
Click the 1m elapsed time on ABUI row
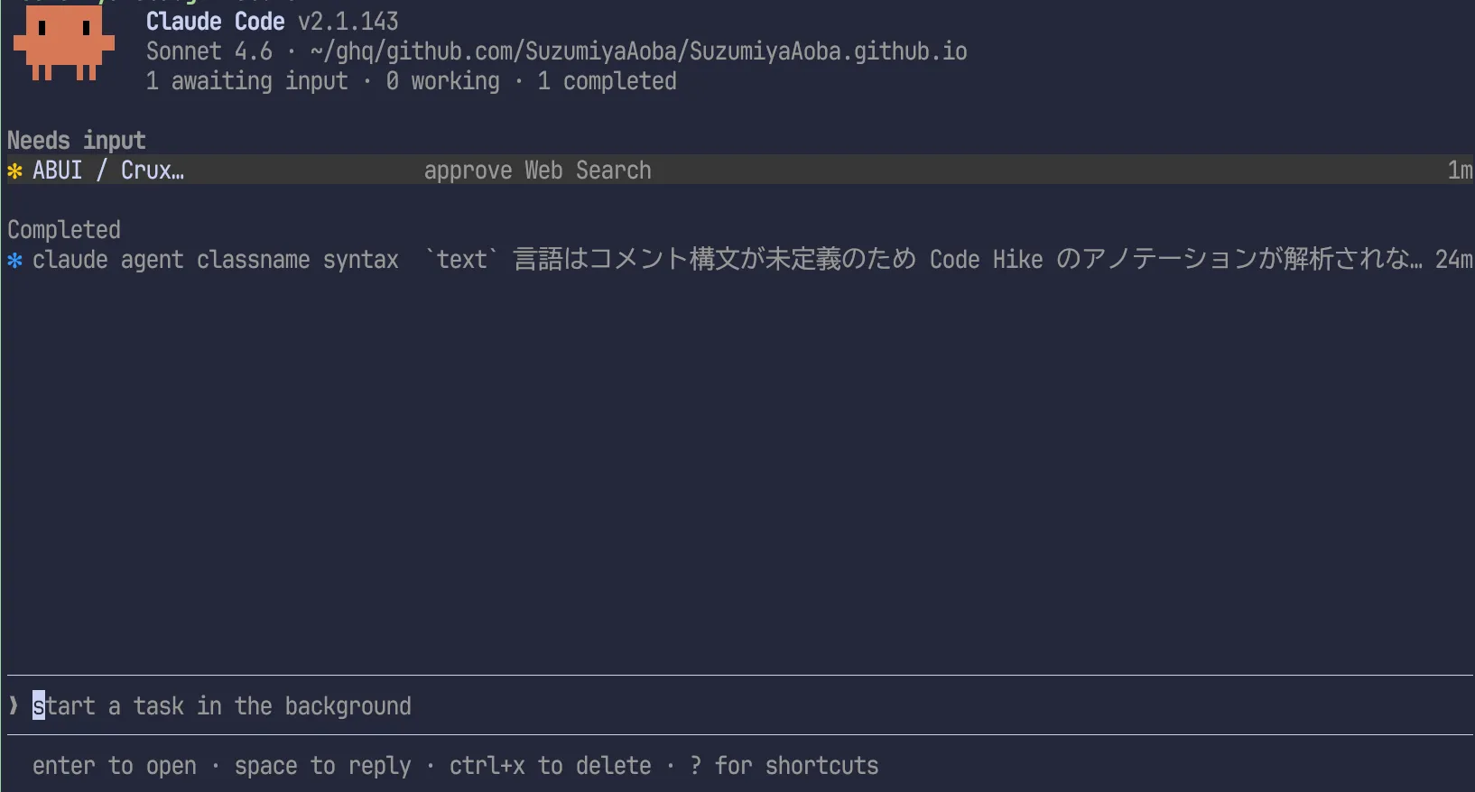pyautogui.click(x=1460, y=170)
